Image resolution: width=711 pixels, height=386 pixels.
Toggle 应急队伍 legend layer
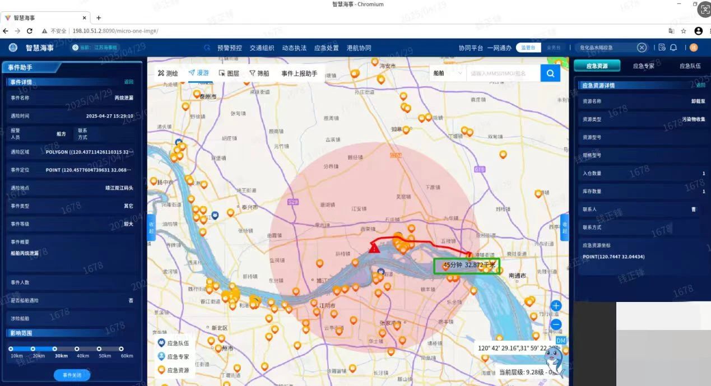(x=174, y=343)
